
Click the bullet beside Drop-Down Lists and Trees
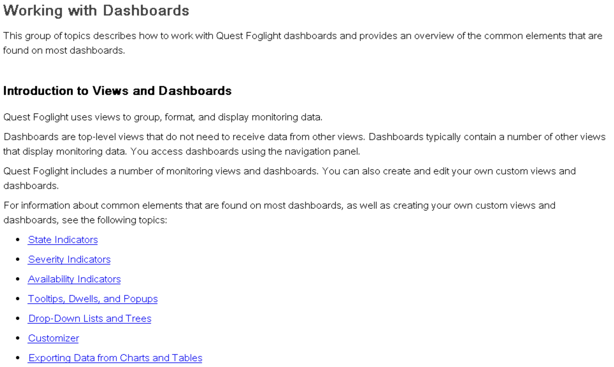18,318
